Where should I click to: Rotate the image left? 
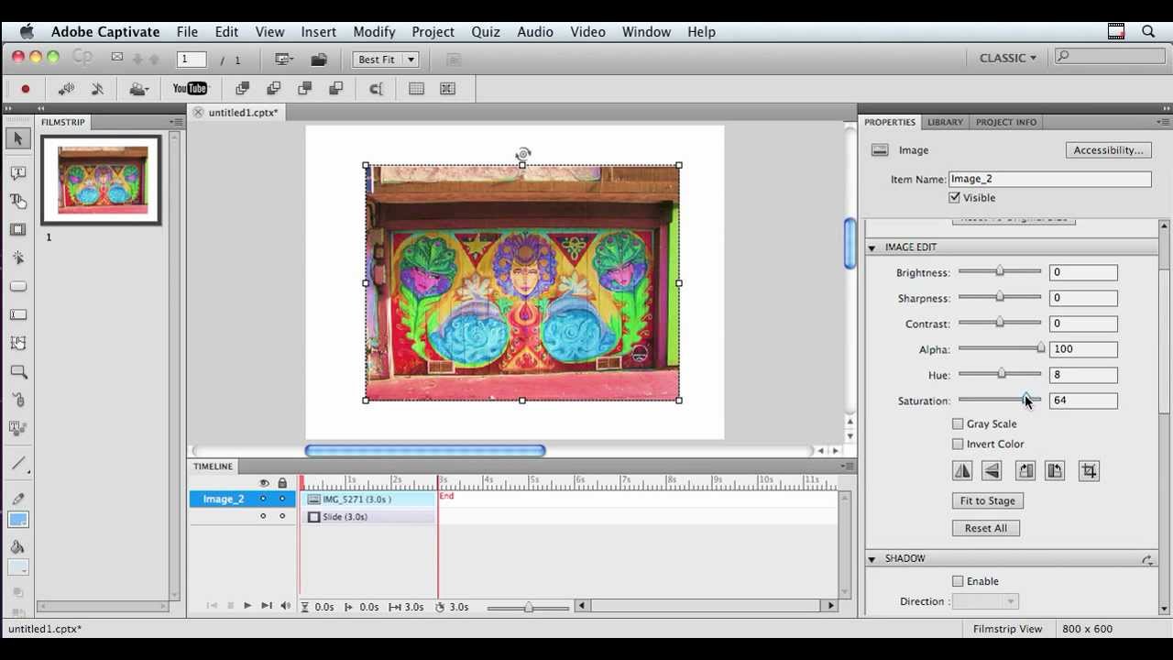[1055, 471]
